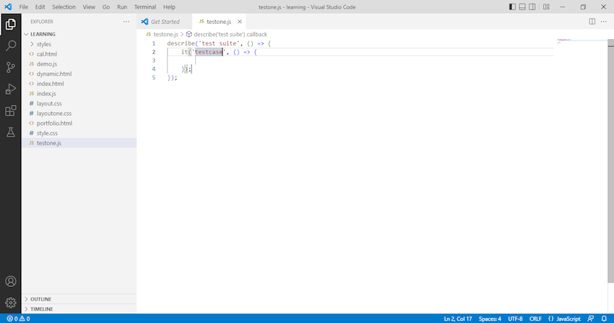Click the minimap code preview

tap(564, 40)
